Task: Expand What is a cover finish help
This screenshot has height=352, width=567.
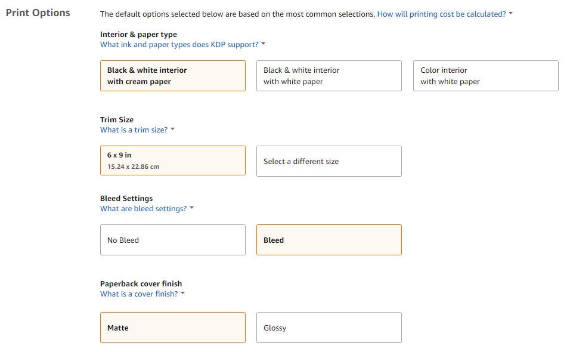Action: (x=139, y=294)
